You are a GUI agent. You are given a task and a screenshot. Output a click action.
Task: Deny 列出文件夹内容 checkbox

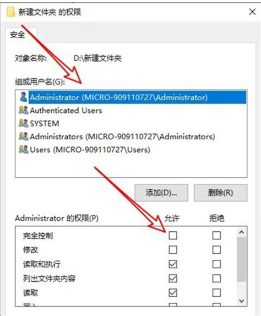coord(216,279)
